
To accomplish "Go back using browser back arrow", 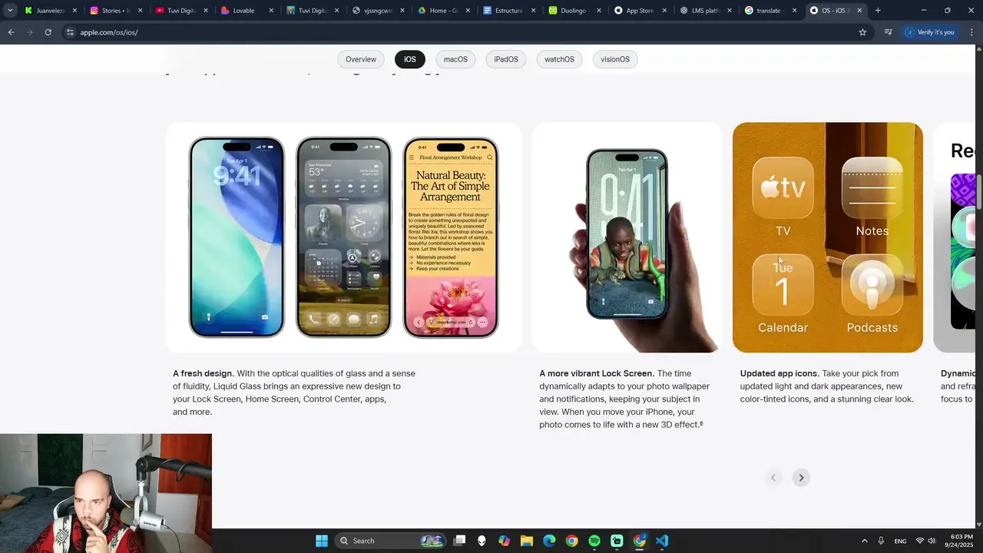I will pyautogui.click(x=11, y=32).
